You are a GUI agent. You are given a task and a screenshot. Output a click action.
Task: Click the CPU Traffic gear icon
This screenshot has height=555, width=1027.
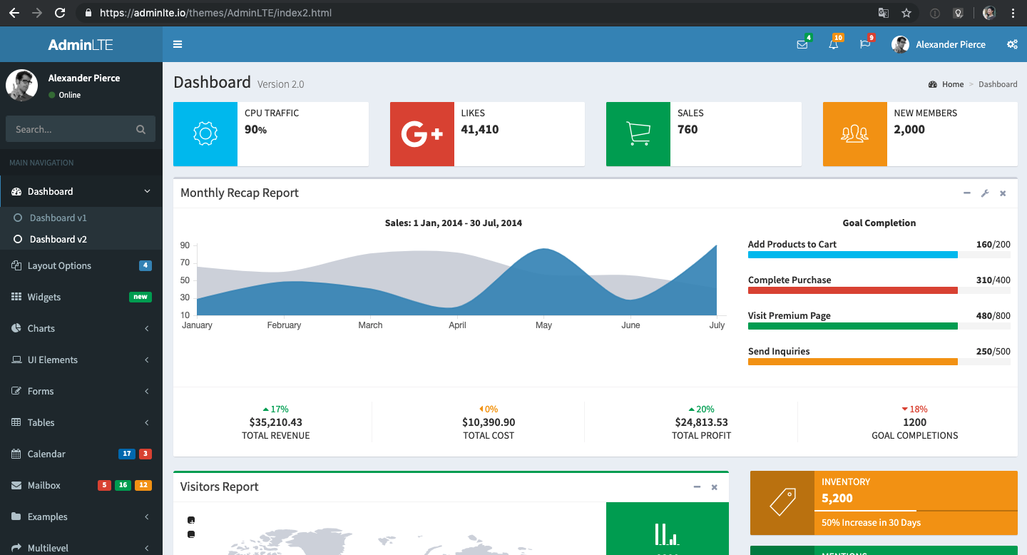pyautogui.click(x=205, y=134)
